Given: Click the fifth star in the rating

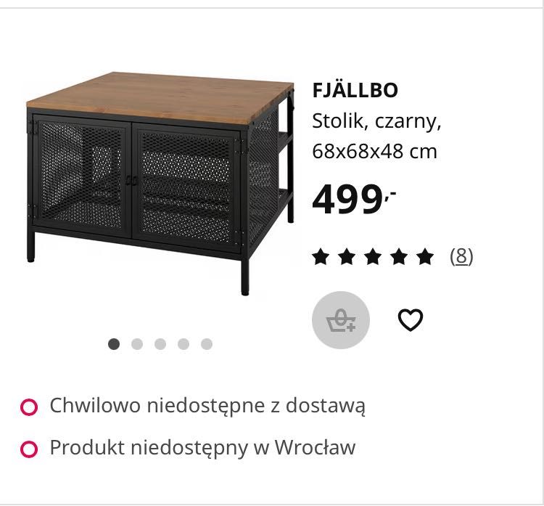Looking at the screenshot, I should point(426,256).
